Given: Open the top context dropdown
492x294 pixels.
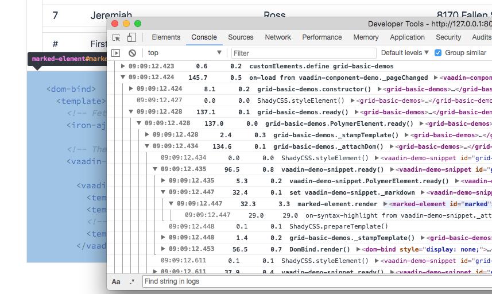Looking at the screenshot, I should click(184, 53).
